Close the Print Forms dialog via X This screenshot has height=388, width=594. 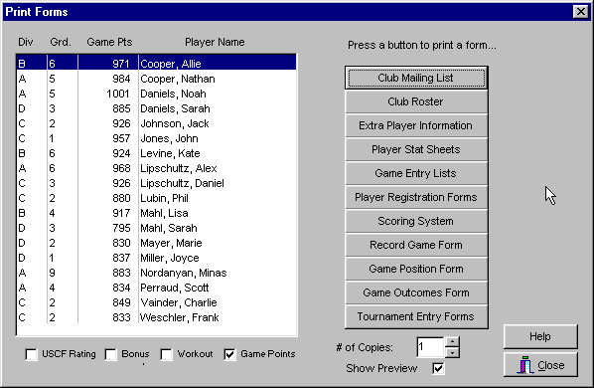coord(580,12)
